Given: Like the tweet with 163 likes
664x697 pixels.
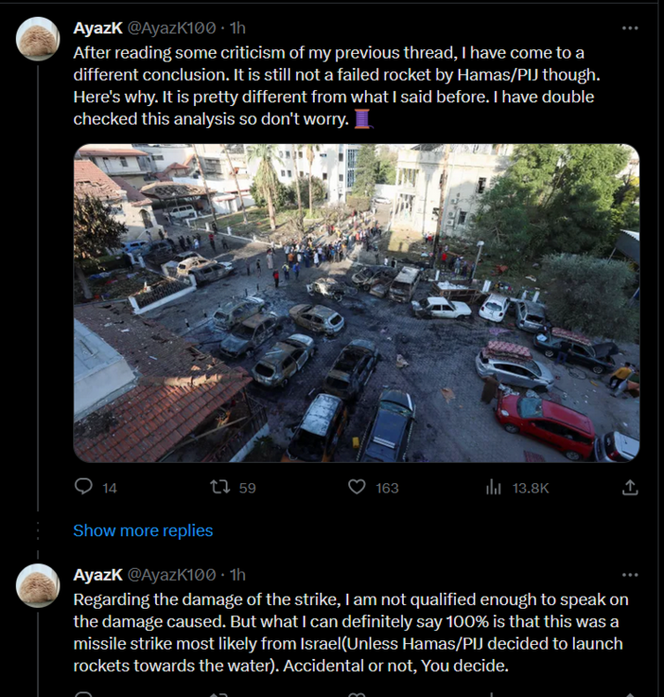Looking at the screenshot, I should coord(358,487).
